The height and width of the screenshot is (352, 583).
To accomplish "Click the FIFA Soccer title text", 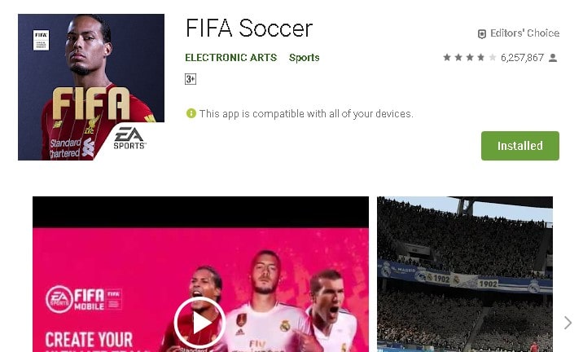I will point(249,29).
